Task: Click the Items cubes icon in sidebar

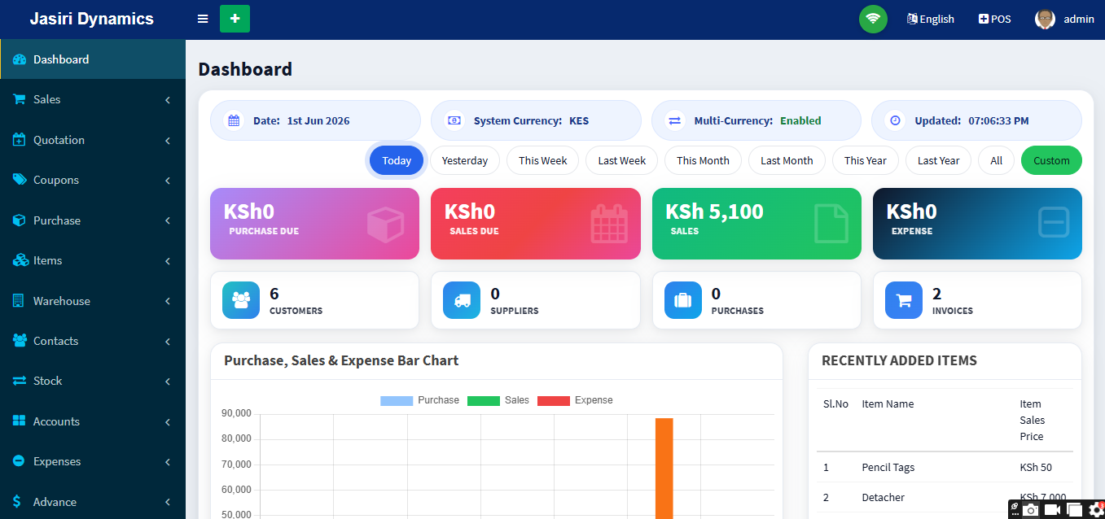Action: [20, 260]
